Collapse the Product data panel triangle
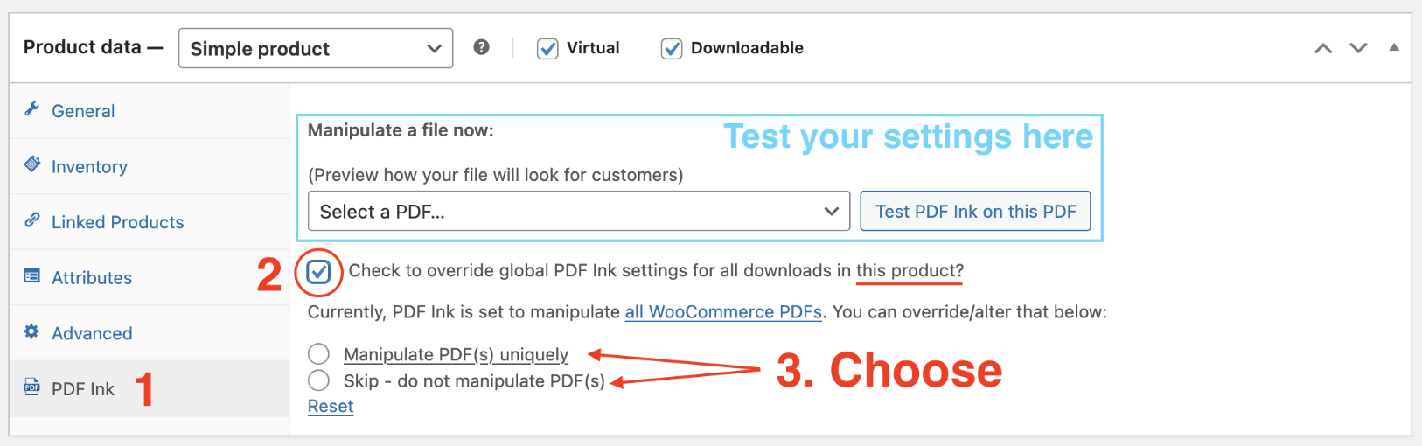The image size is (1422, 446). [x=1394, y=47]
